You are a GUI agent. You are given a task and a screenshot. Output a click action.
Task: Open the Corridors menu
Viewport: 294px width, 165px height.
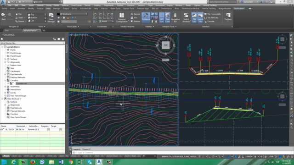(x=130, y=5)
